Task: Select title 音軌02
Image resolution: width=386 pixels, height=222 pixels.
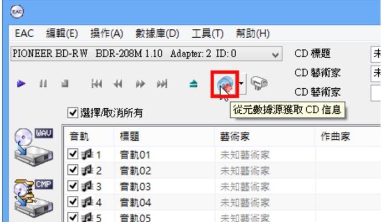Action: pos(135,171)
